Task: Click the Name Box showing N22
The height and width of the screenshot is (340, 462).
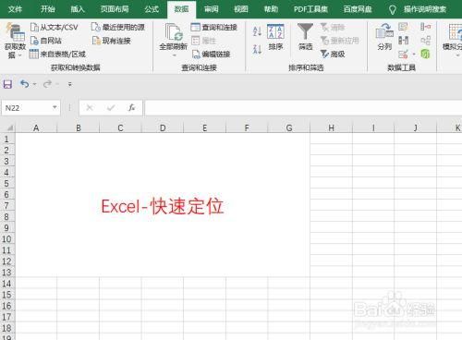Action: [x=27, y=108]
